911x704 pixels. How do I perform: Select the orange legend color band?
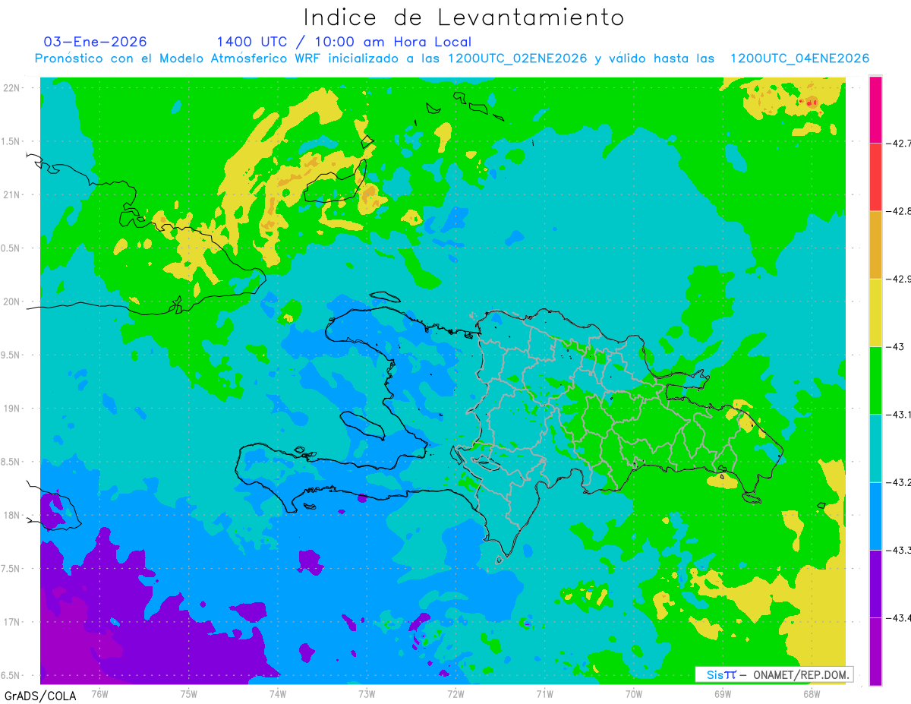pos(875,245)
